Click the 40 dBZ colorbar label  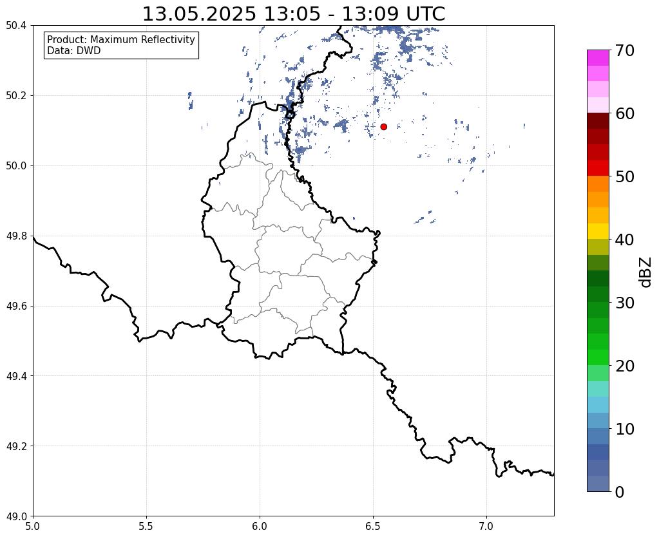(x=625, y=240)
